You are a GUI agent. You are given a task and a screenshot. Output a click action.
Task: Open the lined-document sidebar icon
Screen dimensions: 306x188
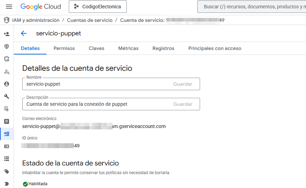click(7, 121)
